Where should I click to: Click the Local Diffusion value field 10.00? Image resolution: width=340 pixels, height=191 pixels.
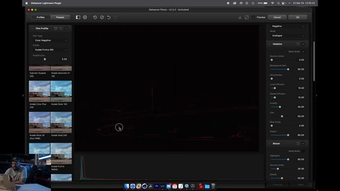point(301,88)
